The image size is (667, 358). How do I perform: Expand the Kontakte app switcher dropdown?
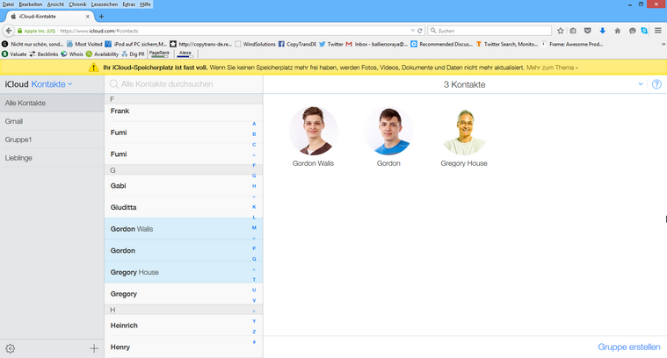point(70,84)
